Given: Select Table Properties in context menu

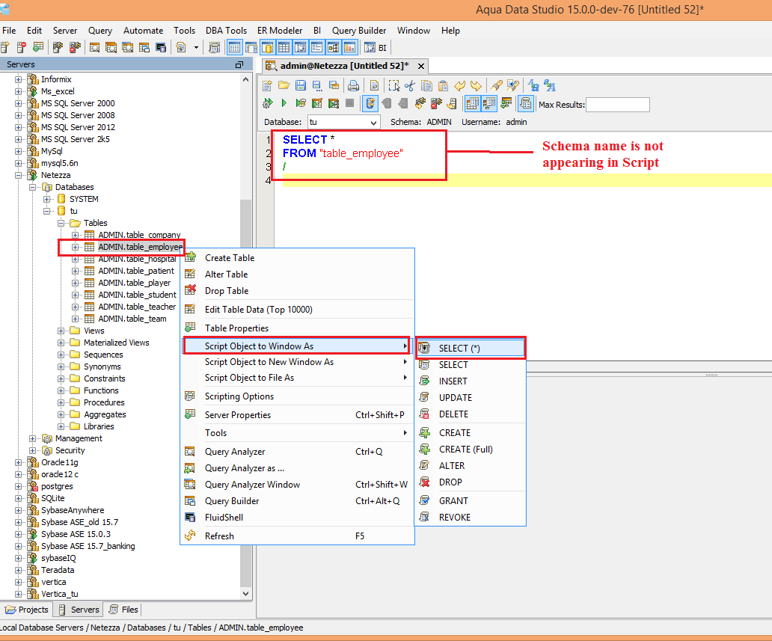Looking at the screenshot, I should 298,328.
